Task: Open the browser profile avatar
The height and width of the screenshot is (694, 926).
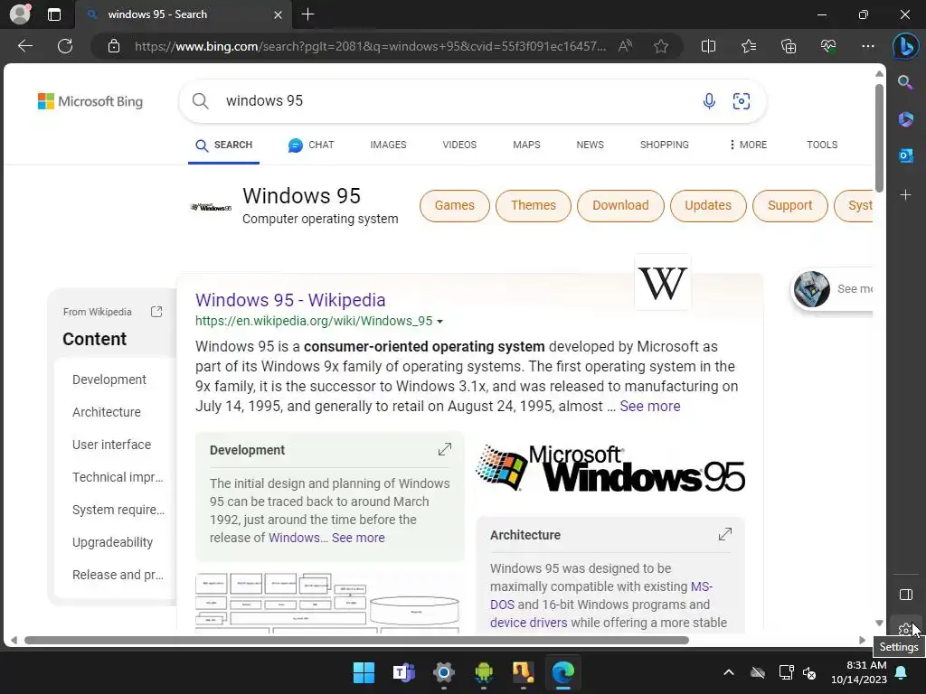Action: [20, 14]
